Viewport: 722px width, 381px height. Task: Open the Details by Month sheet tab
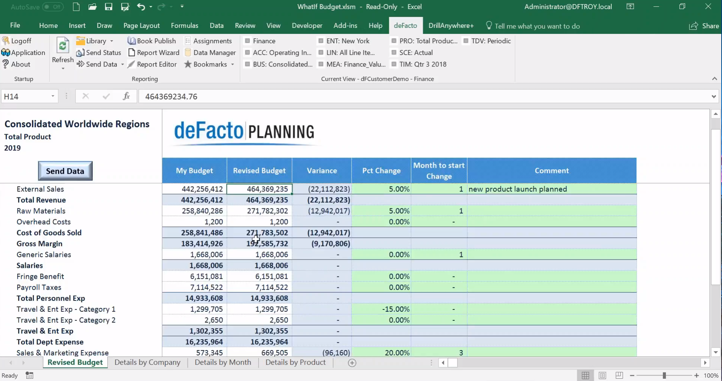pyautogui.click(x=223, y=363)
